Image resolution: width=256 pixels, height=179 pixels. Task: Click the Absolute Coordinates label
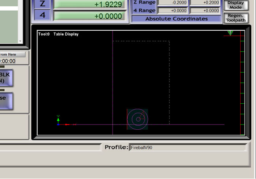[177, 19]
